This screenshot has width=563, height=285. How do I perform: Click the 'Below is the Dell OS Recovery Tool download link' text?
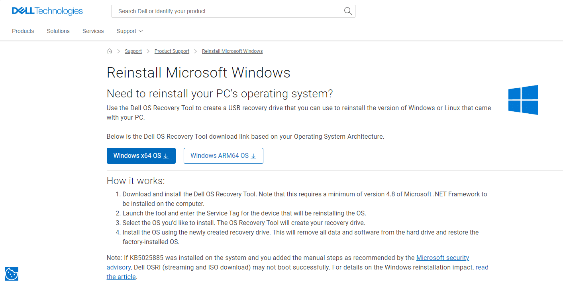(x=245, y=136)
